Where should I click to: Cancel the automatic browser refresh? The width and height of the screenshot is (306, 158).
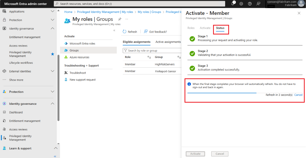pyautogui.click(x=298, y=95)
